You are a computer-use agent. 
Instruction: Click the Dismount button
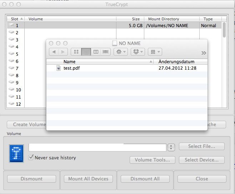[x=32, y=179]
